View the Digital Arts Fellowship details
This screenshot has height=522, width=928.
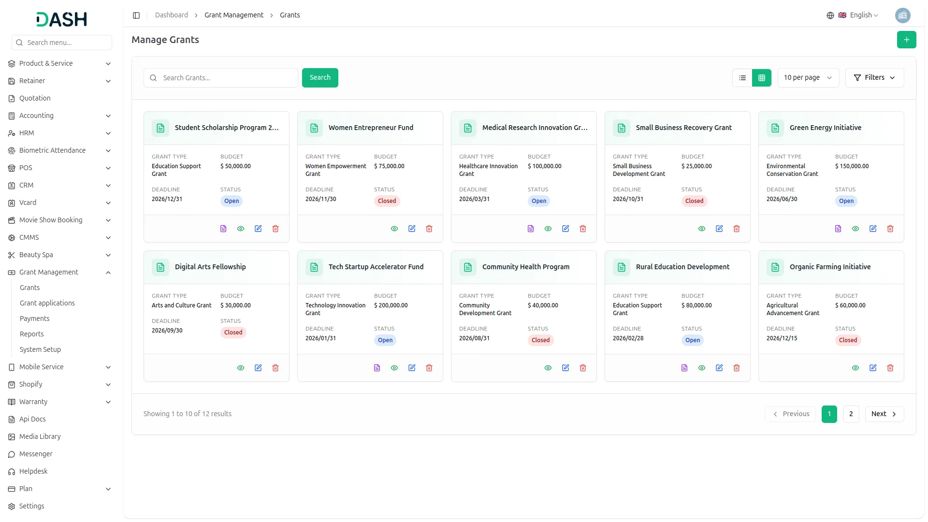[x=241, y=368]
